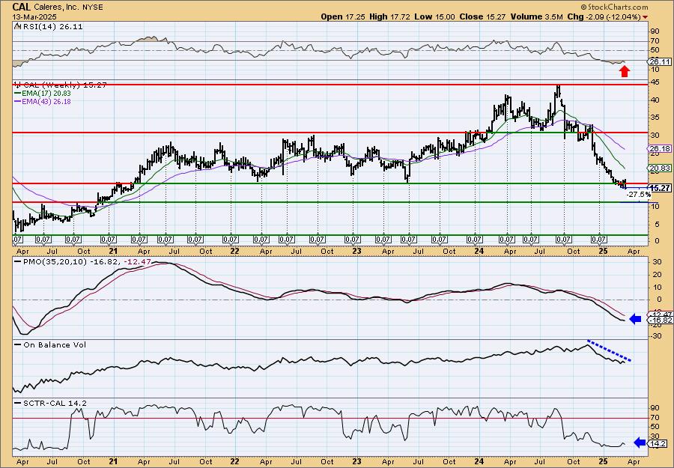Click the small line icon before RSI(14)

click(x=17, y=26)
